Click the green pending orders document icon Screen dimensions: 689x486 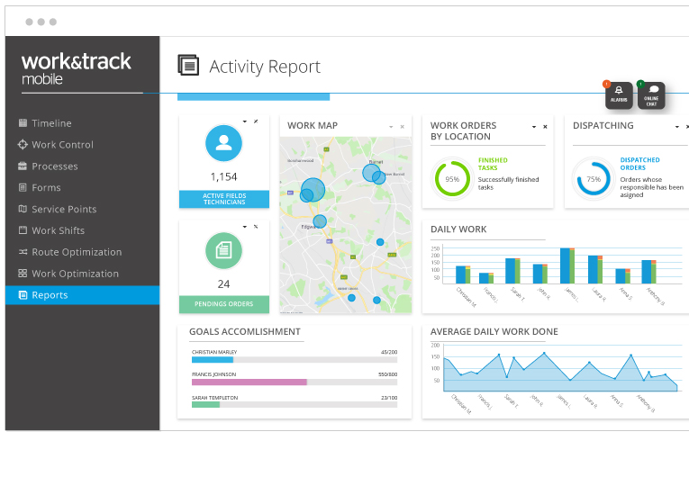click(x=223, y=251)
